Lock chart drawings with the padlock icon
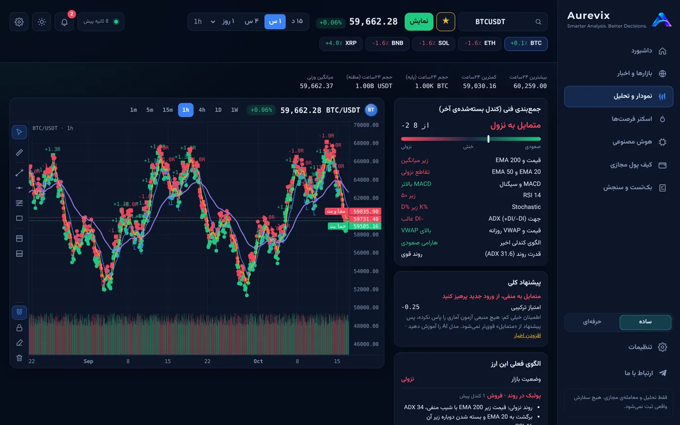680x425 pixels. click(x=19, y=328)
